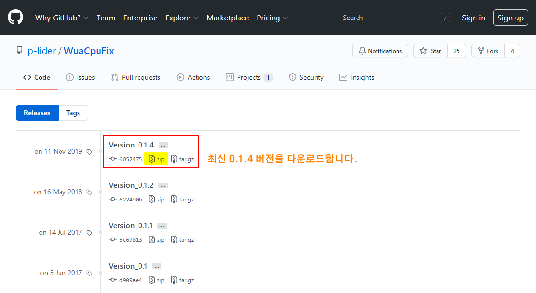Open the Actions tab

point(193,77)
